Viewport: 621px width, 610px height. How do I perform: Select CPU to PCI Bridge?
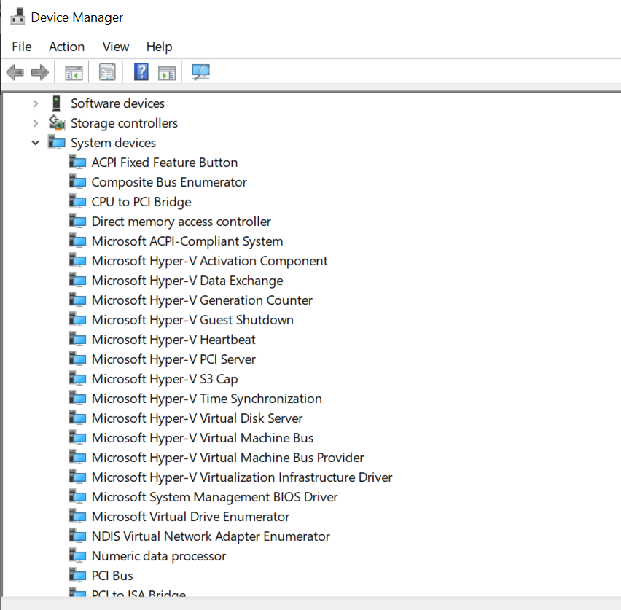[141, 202]
